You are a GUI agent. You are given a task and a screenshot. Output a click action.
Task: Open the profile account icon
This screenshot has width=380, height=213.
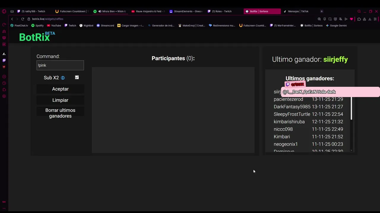[x=364, y=19]
